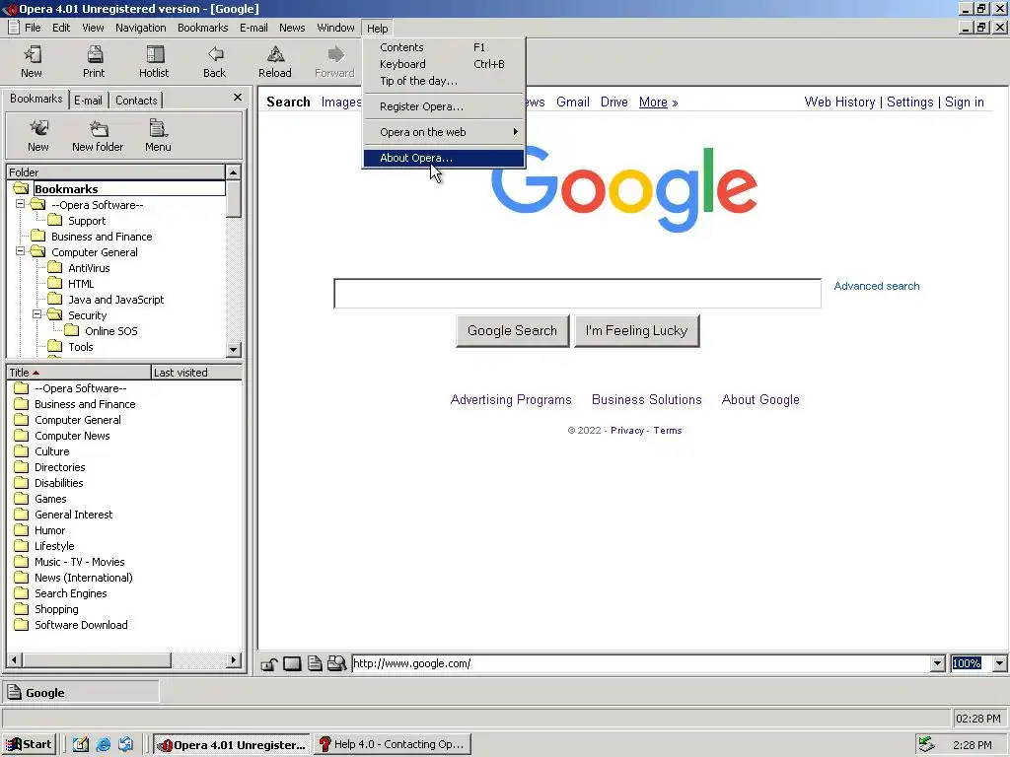This screenshot has height=757, width=1010.
Task: Choose Register Opera... from Help menu
Action: click(x=444, y=106)
